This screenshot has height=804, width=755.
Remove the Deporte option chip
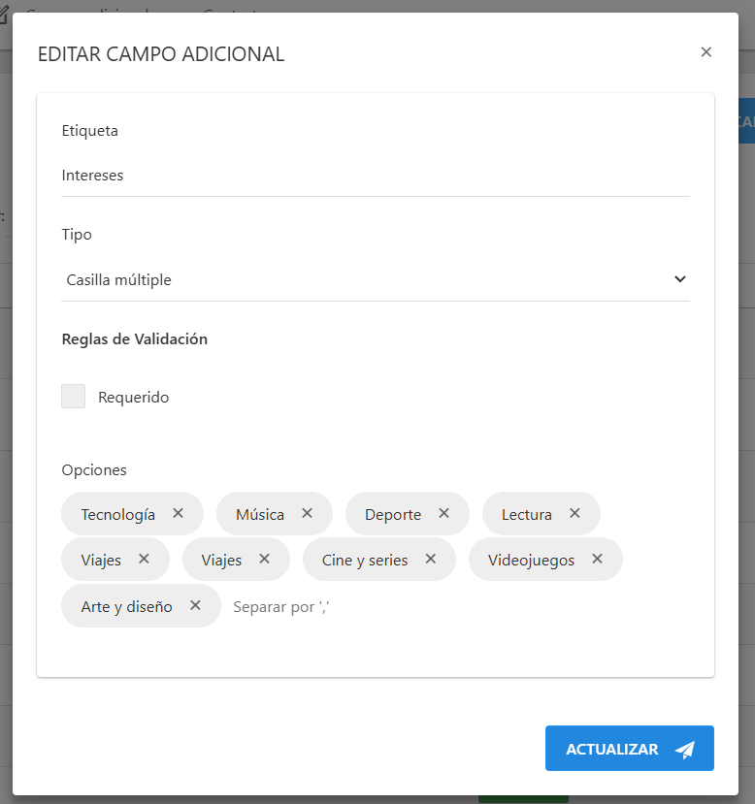(x=444, y=513)
